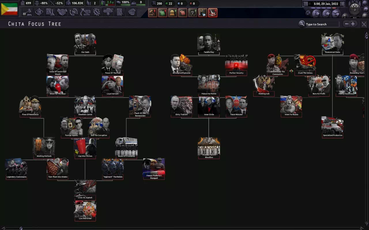Screen dimensions: 369x230
Task: Select the Our Oath focus
Action: click(85, 44)
